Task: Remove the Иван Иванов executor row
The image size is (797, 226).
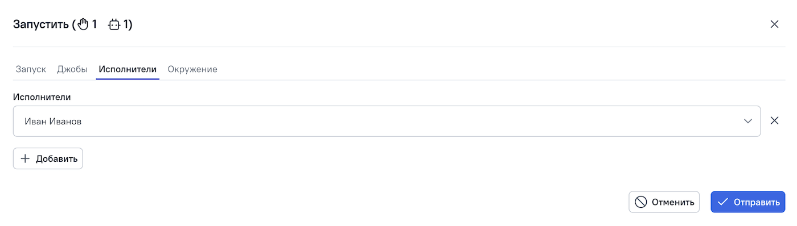Action: point(774,120)
